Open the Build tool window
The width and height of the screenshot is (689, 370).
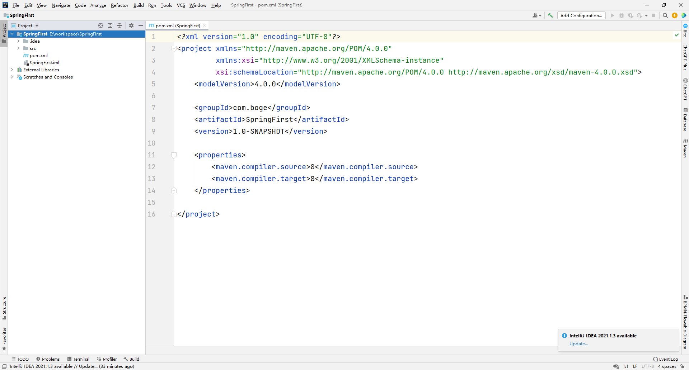131,359
